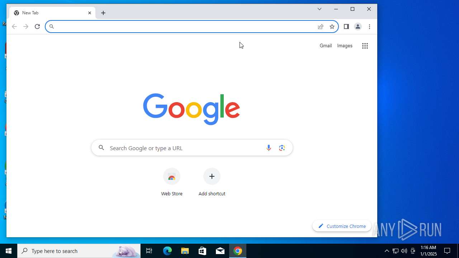Open new tab with plus button
459x258 pixels.
103,13
